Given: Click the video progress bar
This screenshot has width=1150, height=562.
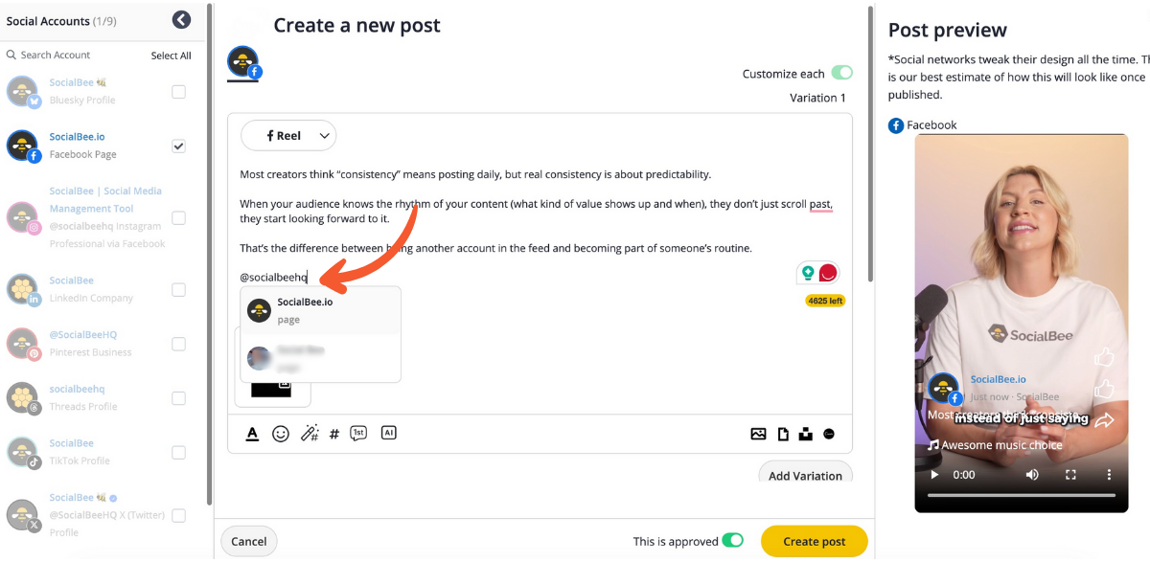Looking at the screenshot, I should (1023, 496).
